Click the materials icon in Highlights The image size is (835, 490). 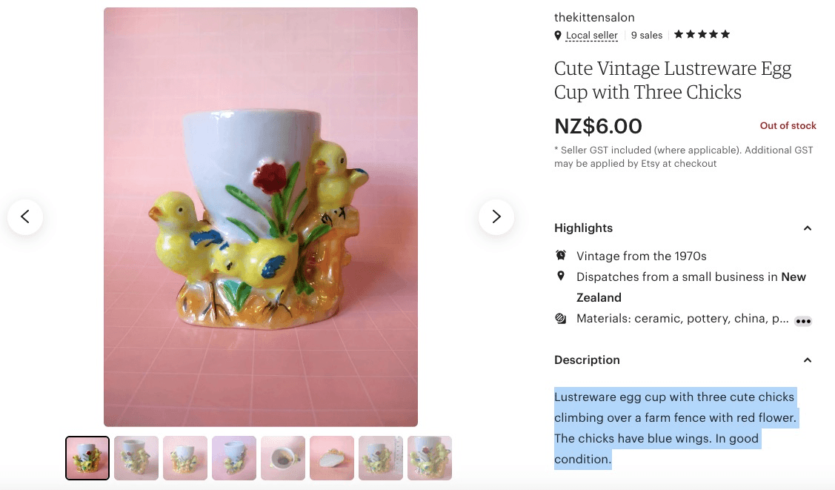coord(561,319)
